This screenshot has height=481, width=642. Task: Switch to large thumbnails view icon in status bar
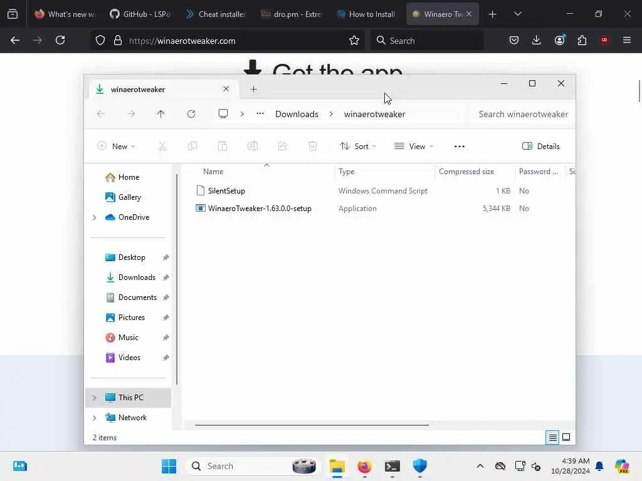[566, 437]
